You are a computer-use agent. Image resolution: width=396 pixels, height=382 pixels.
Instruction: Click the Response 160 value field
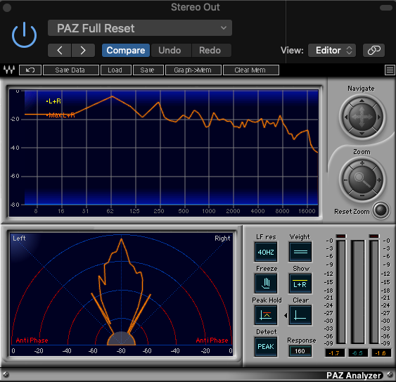click(x=300, y=351)
